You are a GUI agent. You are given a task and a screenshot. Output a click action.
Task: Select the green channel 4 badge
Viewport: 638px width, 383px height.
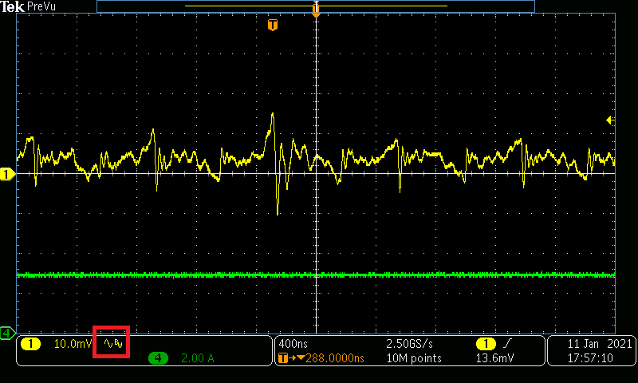(x=158, y=358)
